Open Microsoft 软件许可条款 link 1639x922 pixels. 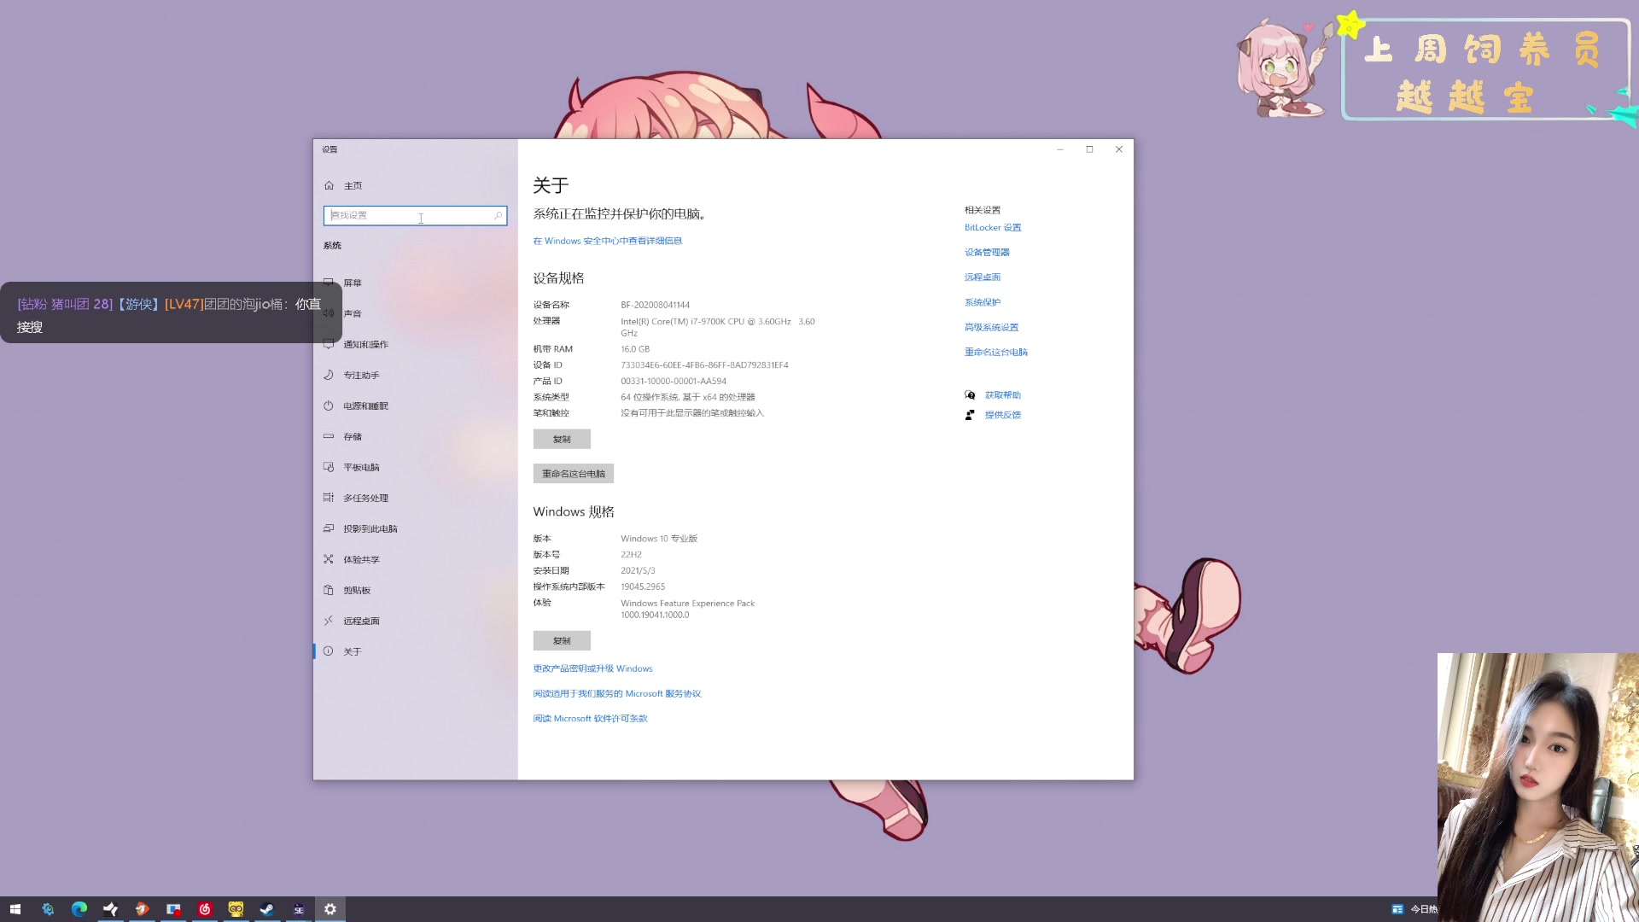[x=590, y=719]
